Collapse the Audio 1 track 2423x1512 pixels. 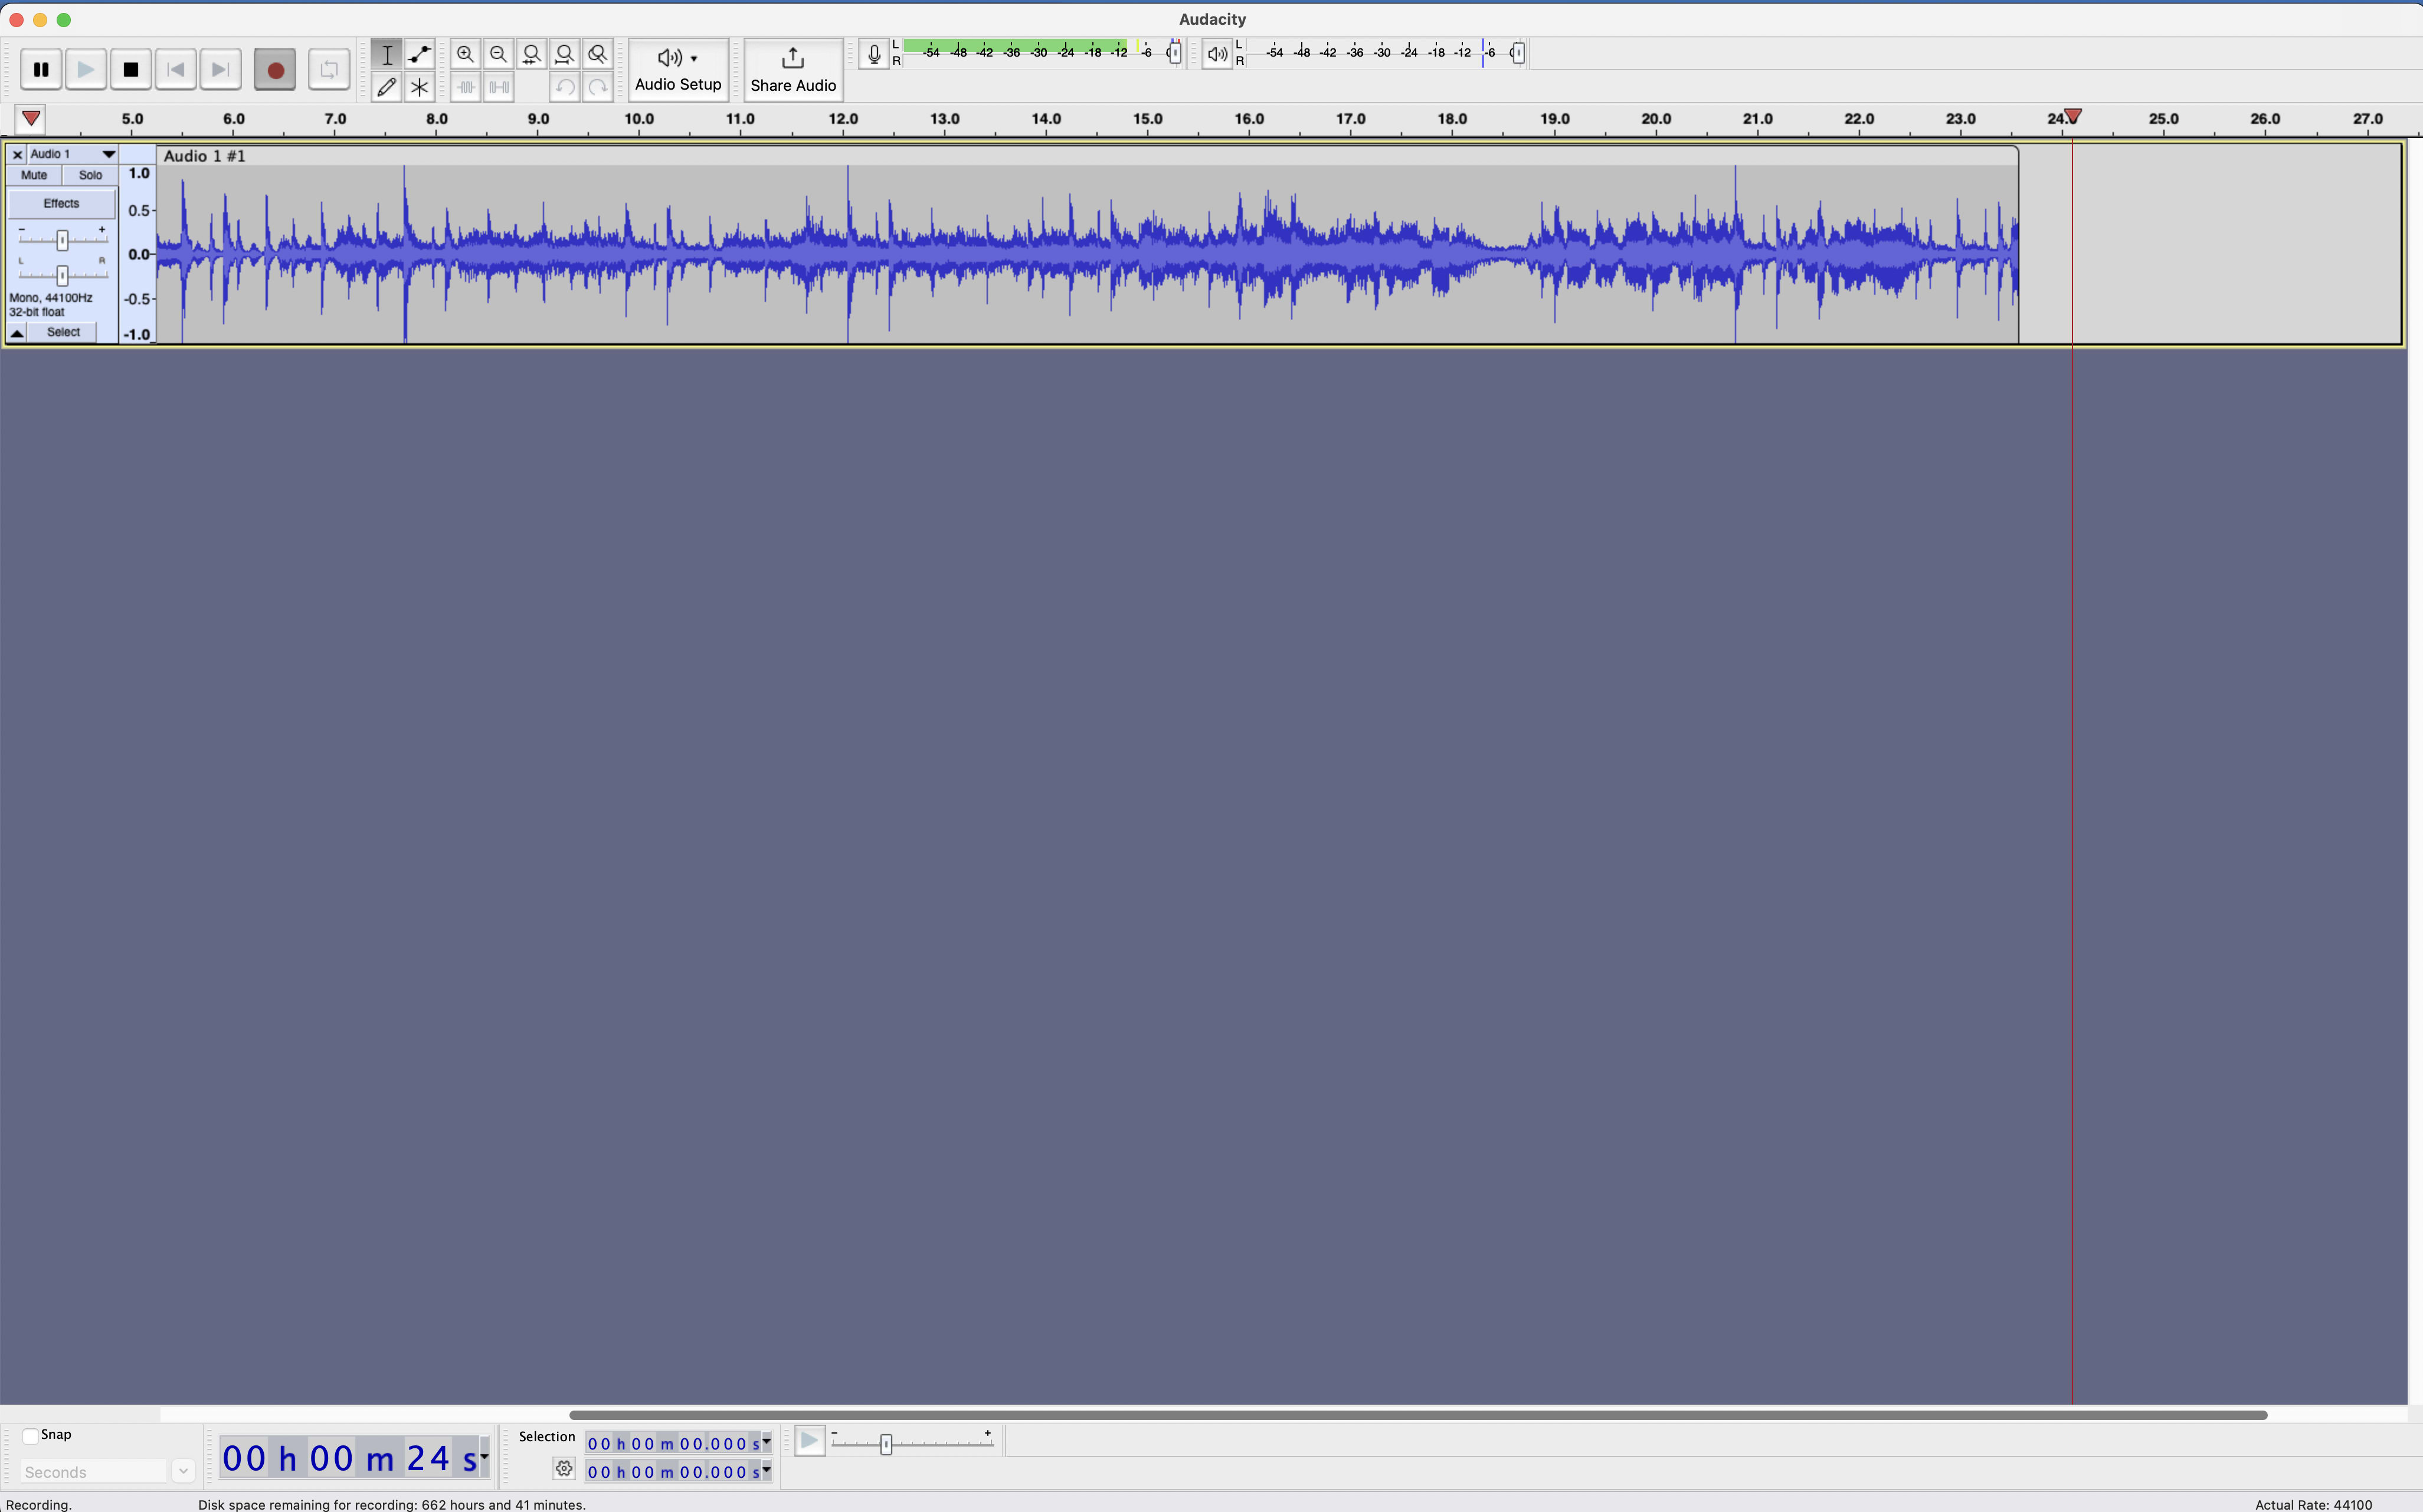[x=17, y=333]
